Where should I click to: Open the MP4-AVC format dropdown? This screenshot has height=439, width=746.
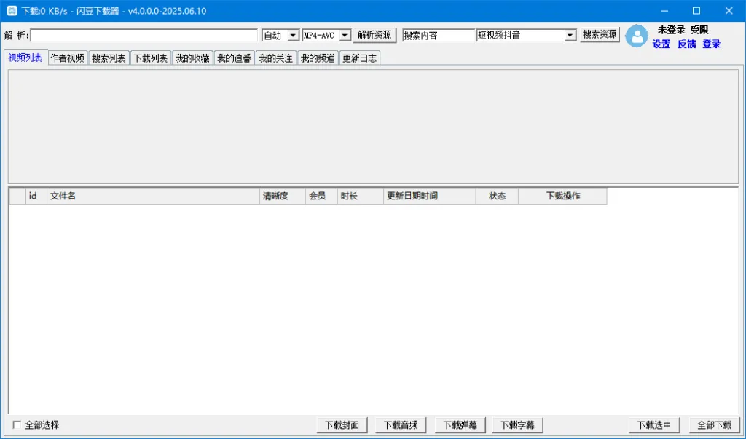pyautogui.click(x=345, y=35)
